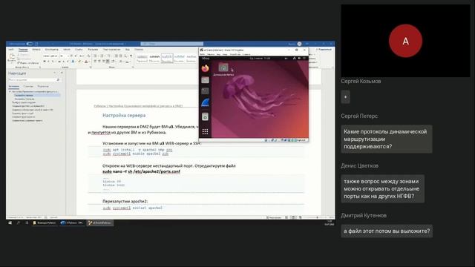475x267 pixels.
Task: Click the 'Перезапустим apache2:' line in document
Action: click(125, 201)
